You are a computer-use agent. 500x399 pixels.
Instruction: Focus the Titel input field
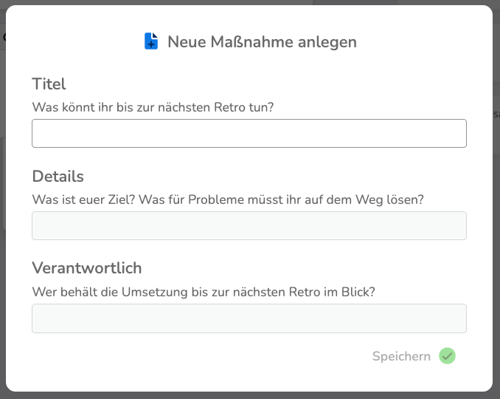tap(249, 133)
